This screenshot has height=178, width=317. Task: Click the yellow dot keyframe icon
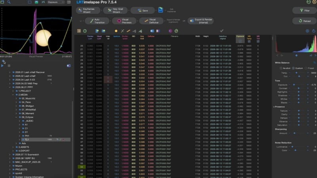[x=116, y=31]
